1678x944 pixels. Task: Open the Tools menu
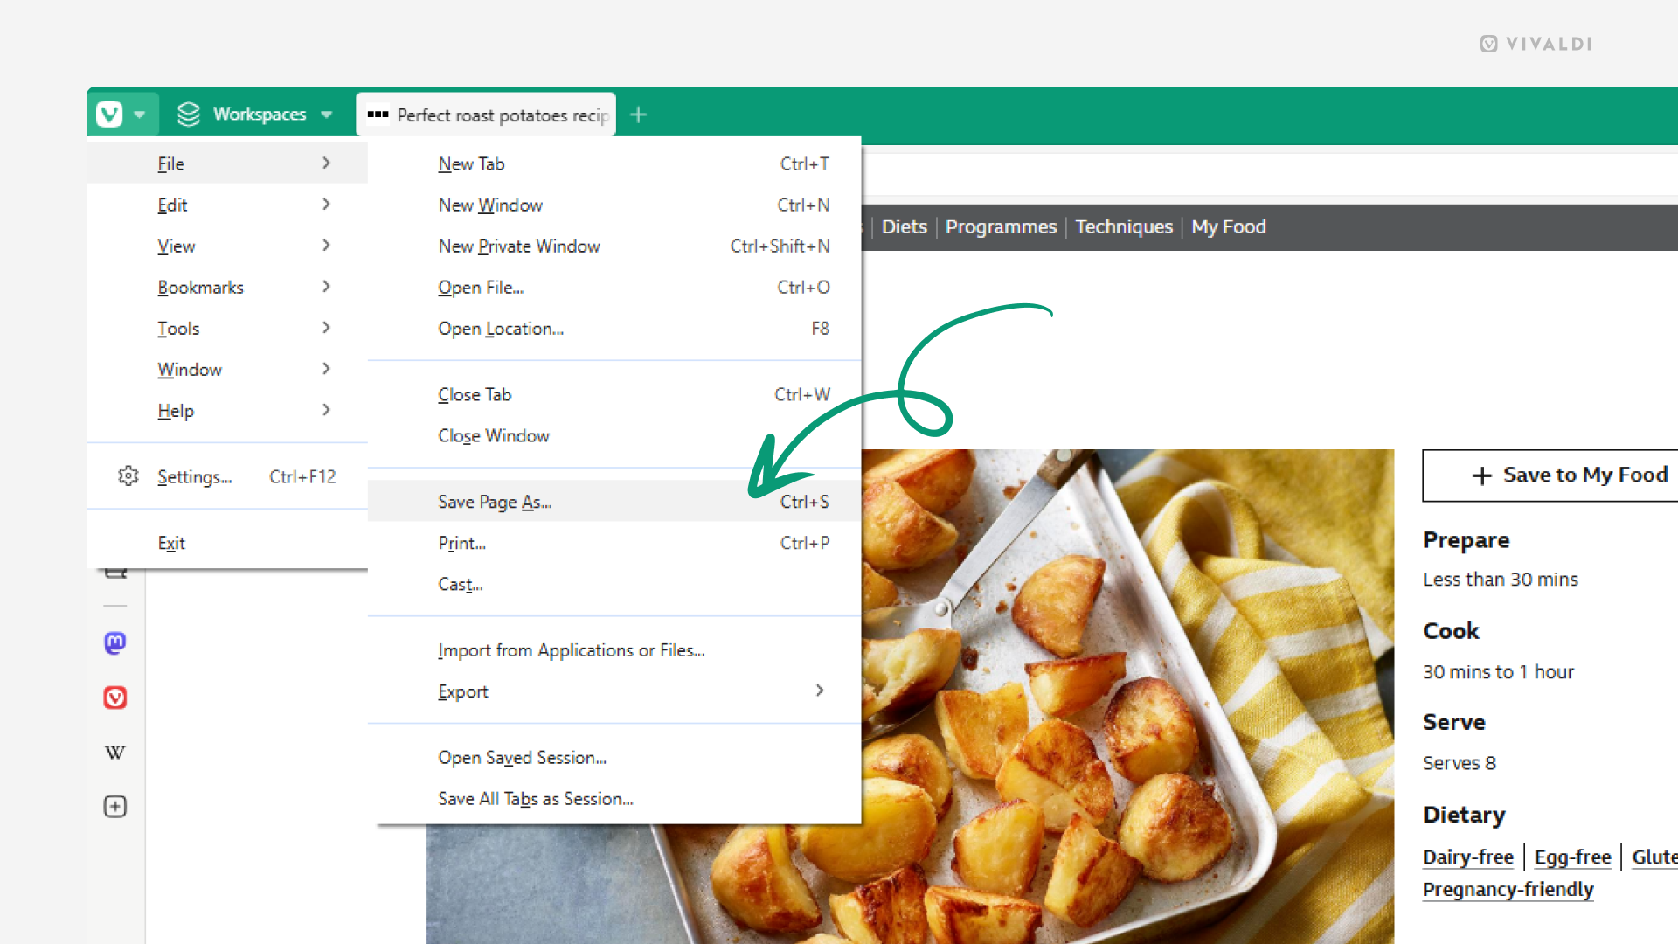pyautogui.click(x=227, y=328)
